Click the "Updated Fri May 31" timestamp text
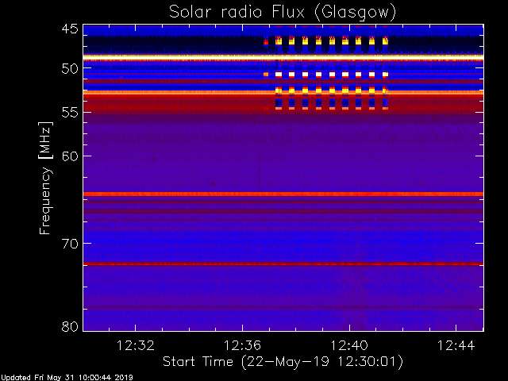This screenshot has height=381, width=508. point(67,378)
